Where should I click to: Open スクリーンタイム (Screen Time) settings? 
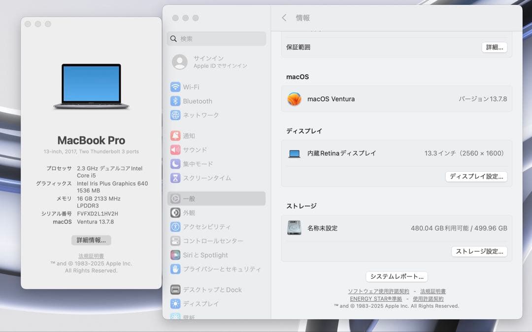tap(203, 178)
